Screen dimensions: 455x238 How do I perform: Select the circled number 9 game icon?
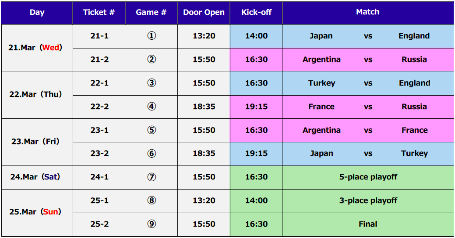tap(152, 224)
